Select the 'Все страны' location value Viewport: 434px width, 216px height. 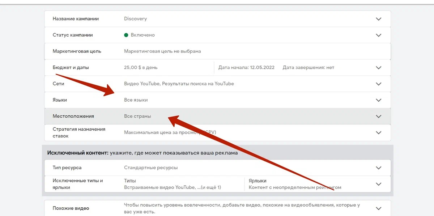[137, 117]
